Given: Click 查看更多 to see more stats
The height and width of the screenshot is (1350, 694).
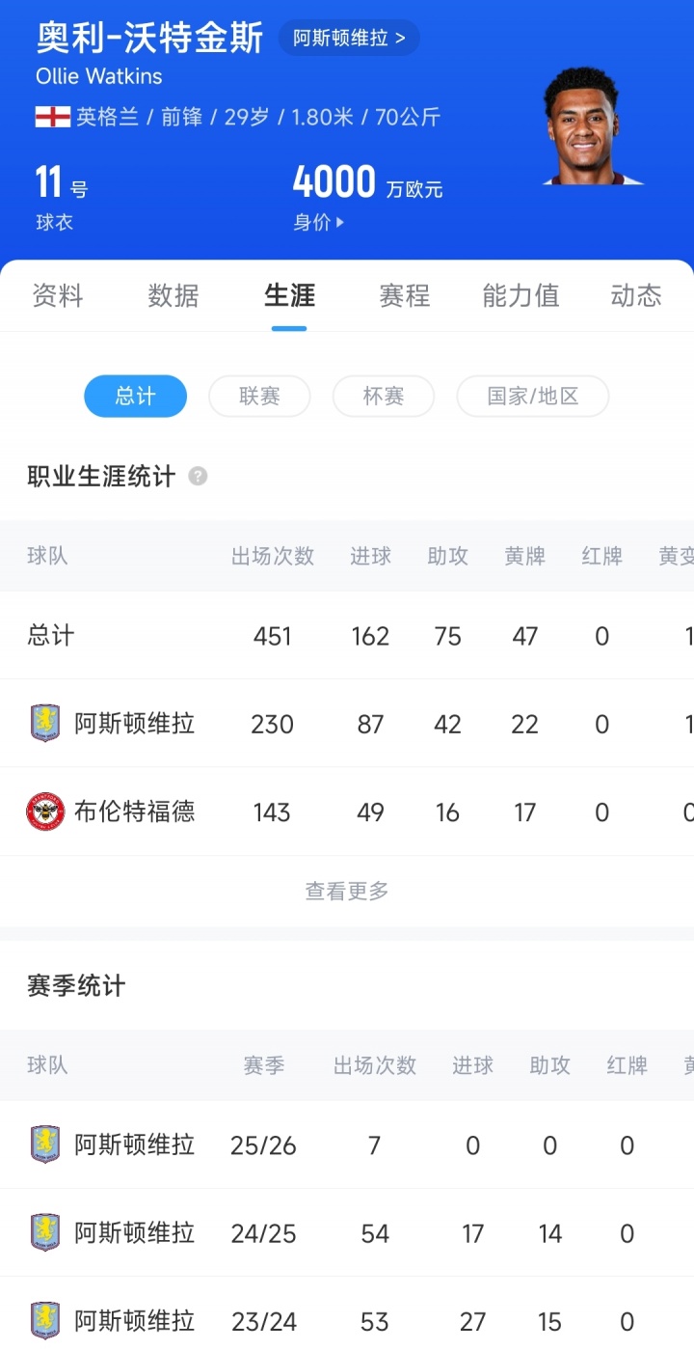Looking at the screenshot, I should tap(346, 891).
